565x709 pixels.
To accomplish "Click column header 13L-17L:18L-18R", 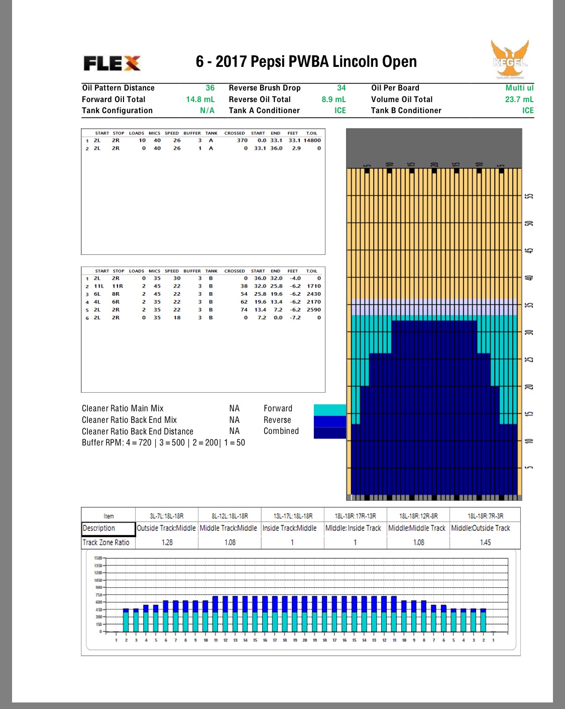I will tap(293, 516).
